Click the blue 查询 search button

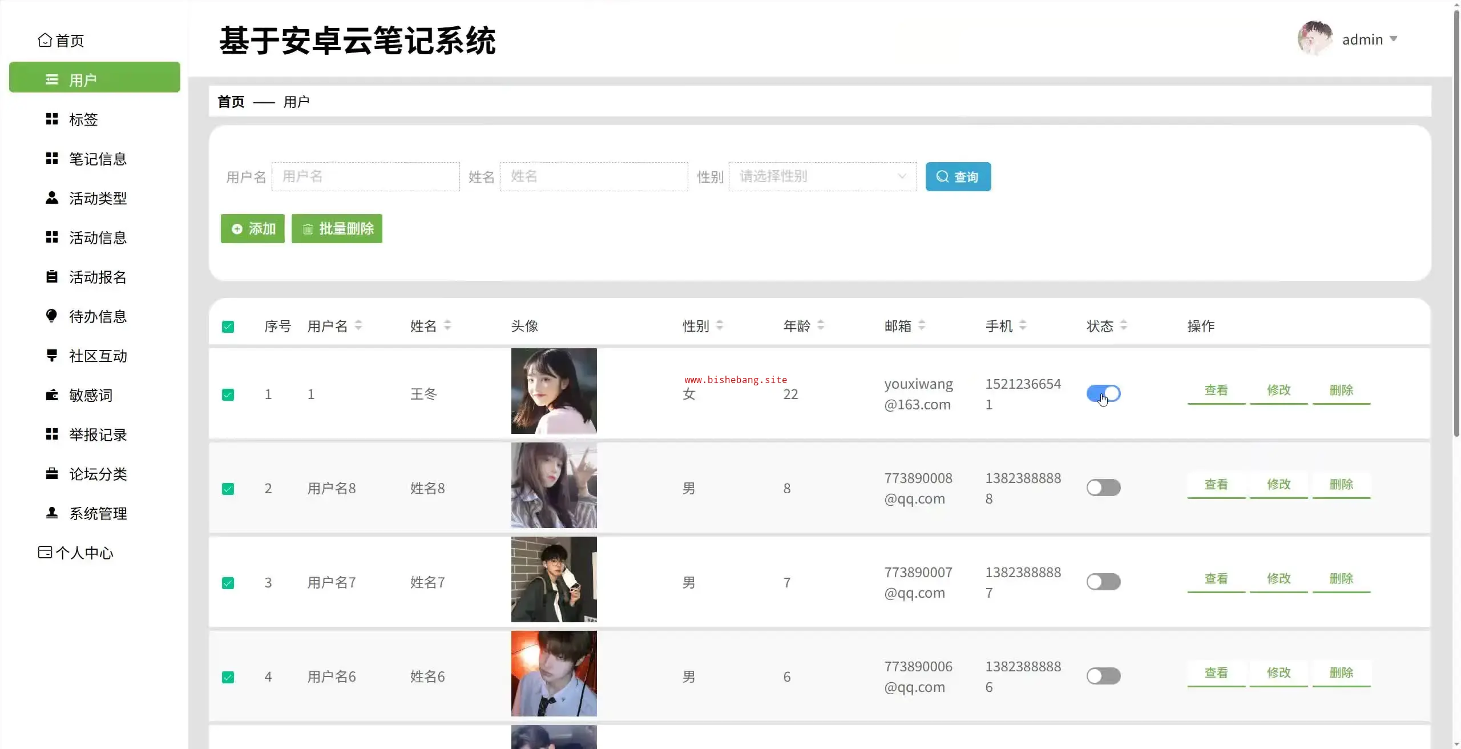click(x=958, y=176)
